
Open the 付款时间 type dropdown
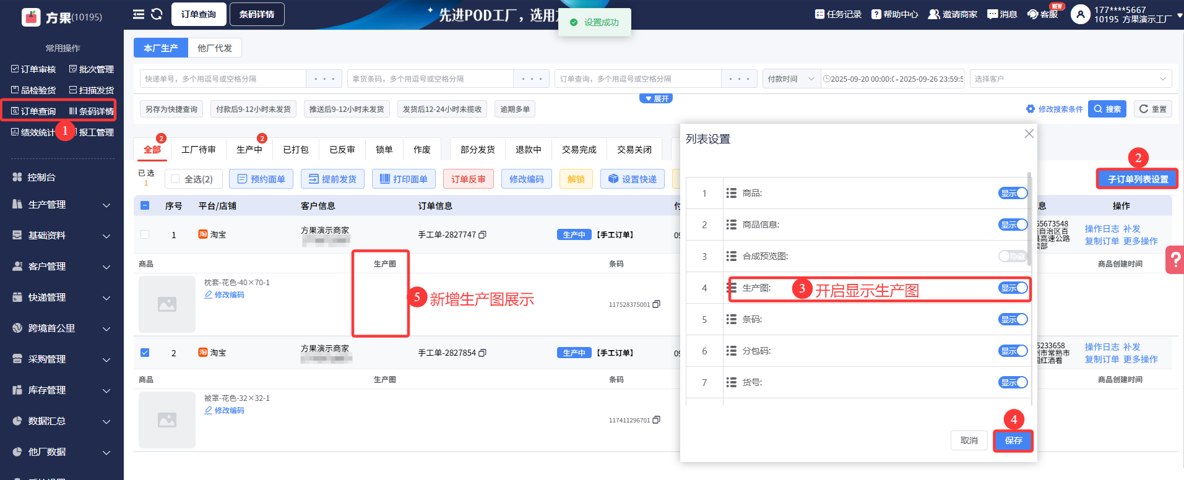tap(791, 79)
